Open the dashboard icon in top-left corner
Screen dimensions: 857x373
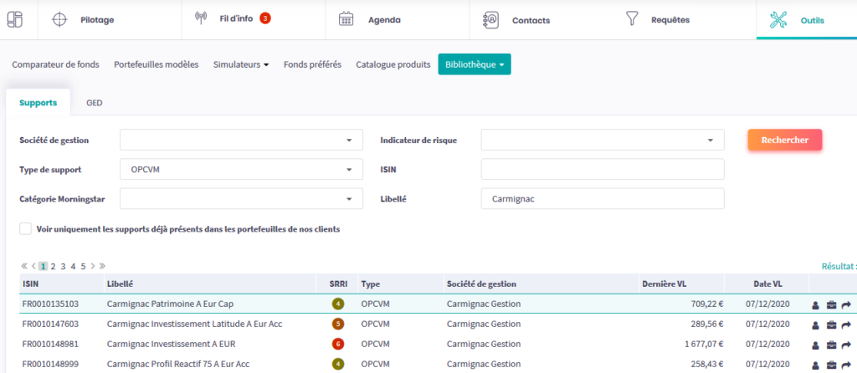point(15,19)
